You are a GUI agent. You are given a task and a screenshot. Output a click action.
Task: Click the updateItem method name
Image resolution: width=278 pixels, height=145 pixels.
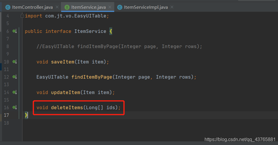click(66, 92)
